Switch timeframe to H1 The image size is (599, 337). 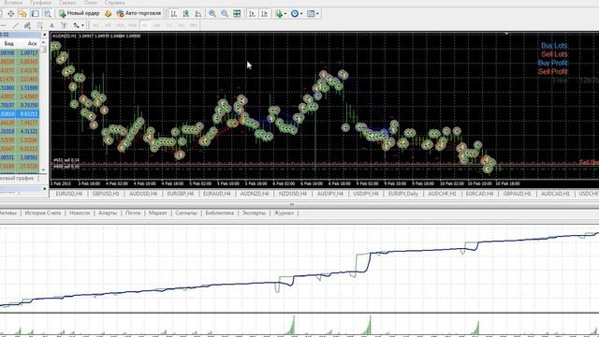145,25
